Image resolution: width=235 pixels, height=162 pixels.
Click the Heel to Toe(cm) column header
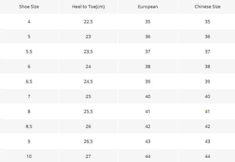click(x=88, y=7)
